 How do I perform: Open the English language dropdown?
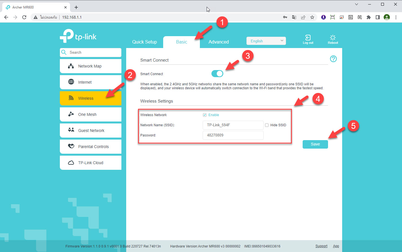266,41
